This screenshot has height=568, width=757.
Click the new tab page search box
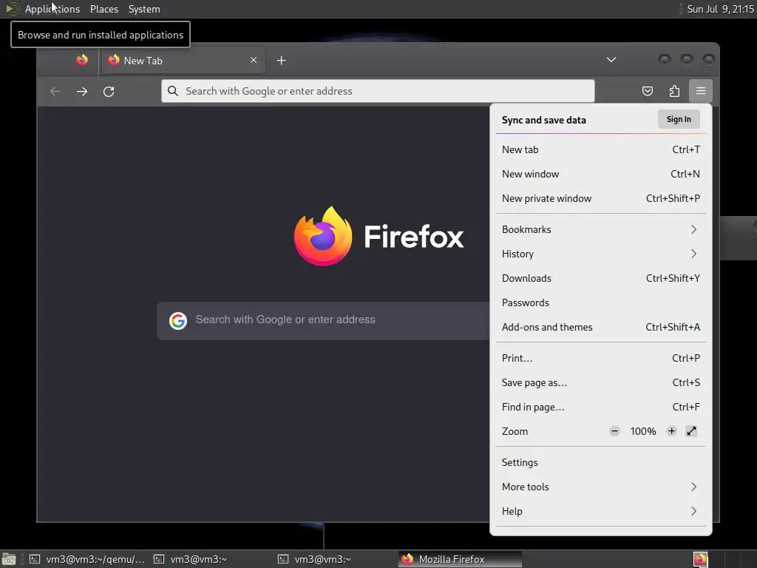(x=324, y=321)
